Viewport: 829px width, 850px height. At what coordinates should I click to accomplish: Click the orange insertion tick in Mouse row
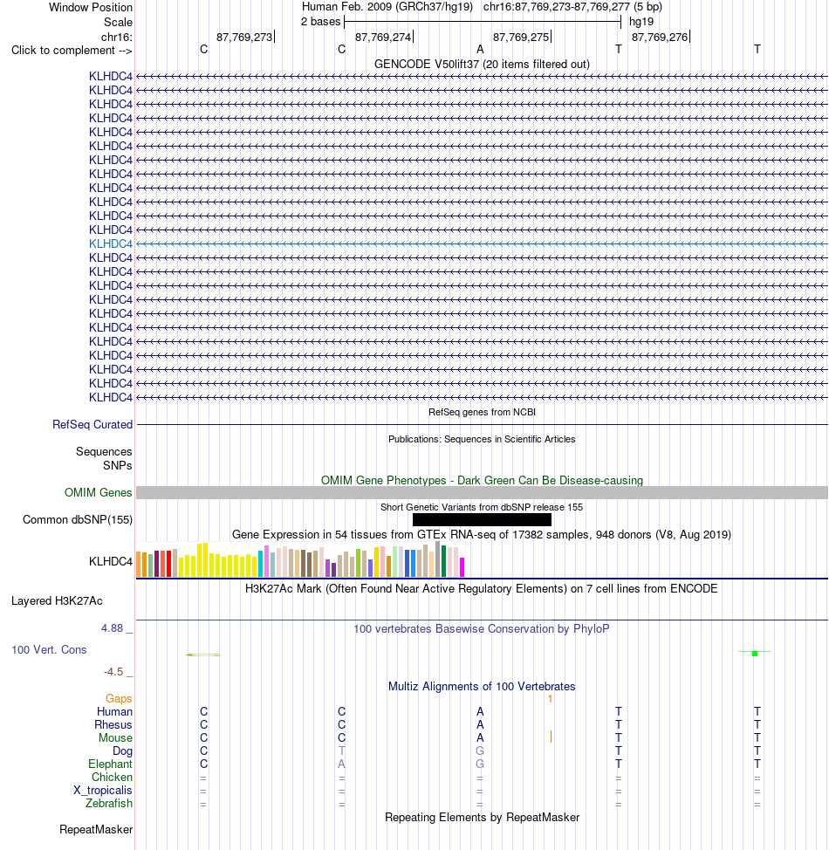click(x=551, y=737)
